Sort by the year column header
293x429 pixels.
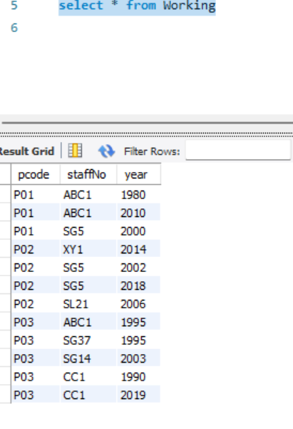[138, 174]
